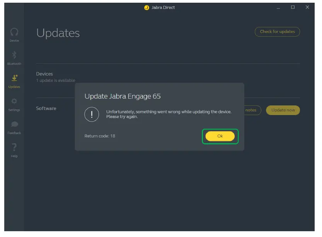Click the 'something went wrong' error message
This screenshot has height=237, width=322.
pyautogui.click(x=169, y=114)
